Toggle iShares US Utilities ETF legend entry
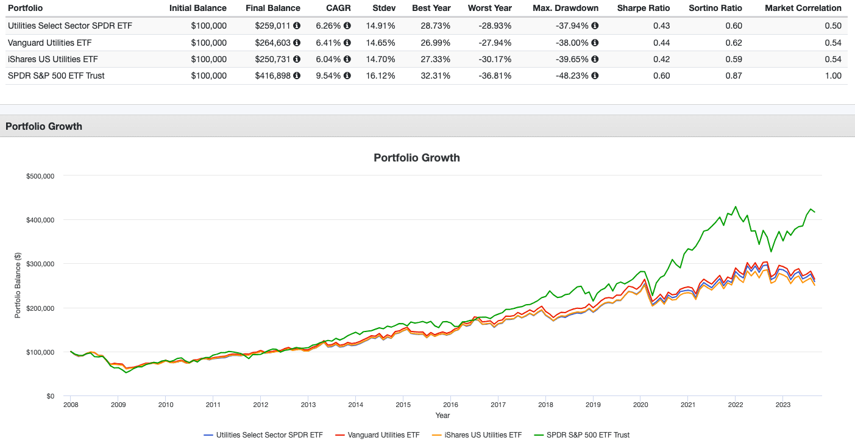 [477, 435]
